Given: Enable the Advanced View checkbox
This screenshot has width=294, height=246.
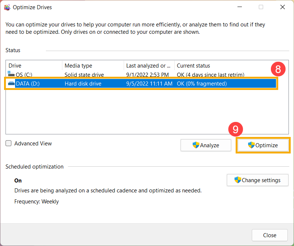Looking at the screenshot, I should coord(8,143).
